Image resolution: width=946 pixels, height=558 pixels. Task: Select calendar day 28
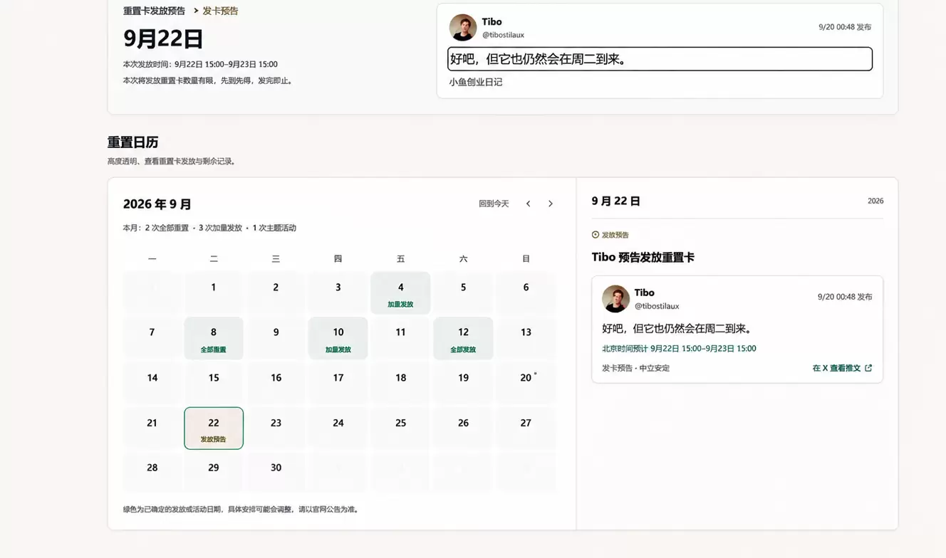[152, 473]
